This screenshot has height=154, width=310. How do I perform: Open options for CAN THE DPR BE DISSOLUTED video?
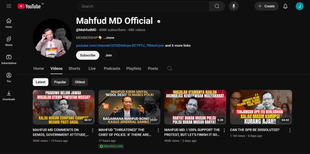click(290, 130)
